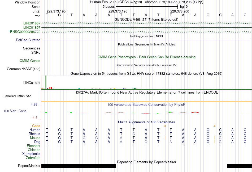Screen dimensions: 252x172
Task: Select the 5 bases scale bar
Action: [147, 7]
